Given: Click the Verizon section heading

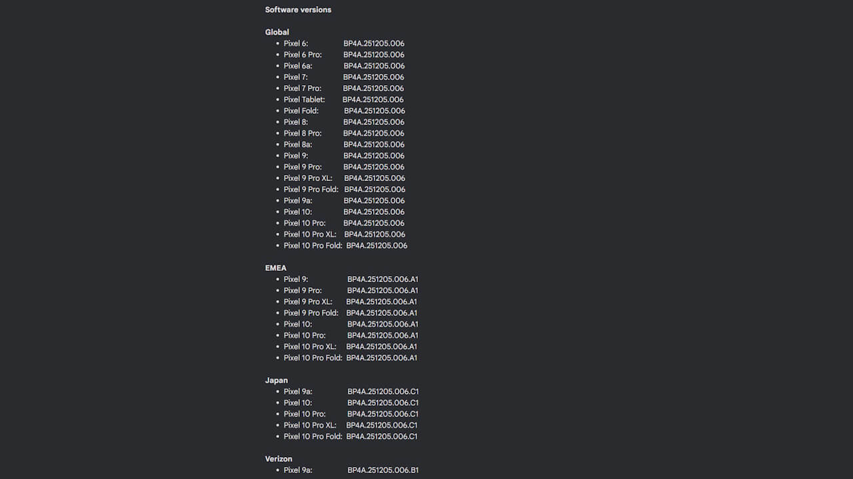Looking at the screenshot, I should click(279, 459).
